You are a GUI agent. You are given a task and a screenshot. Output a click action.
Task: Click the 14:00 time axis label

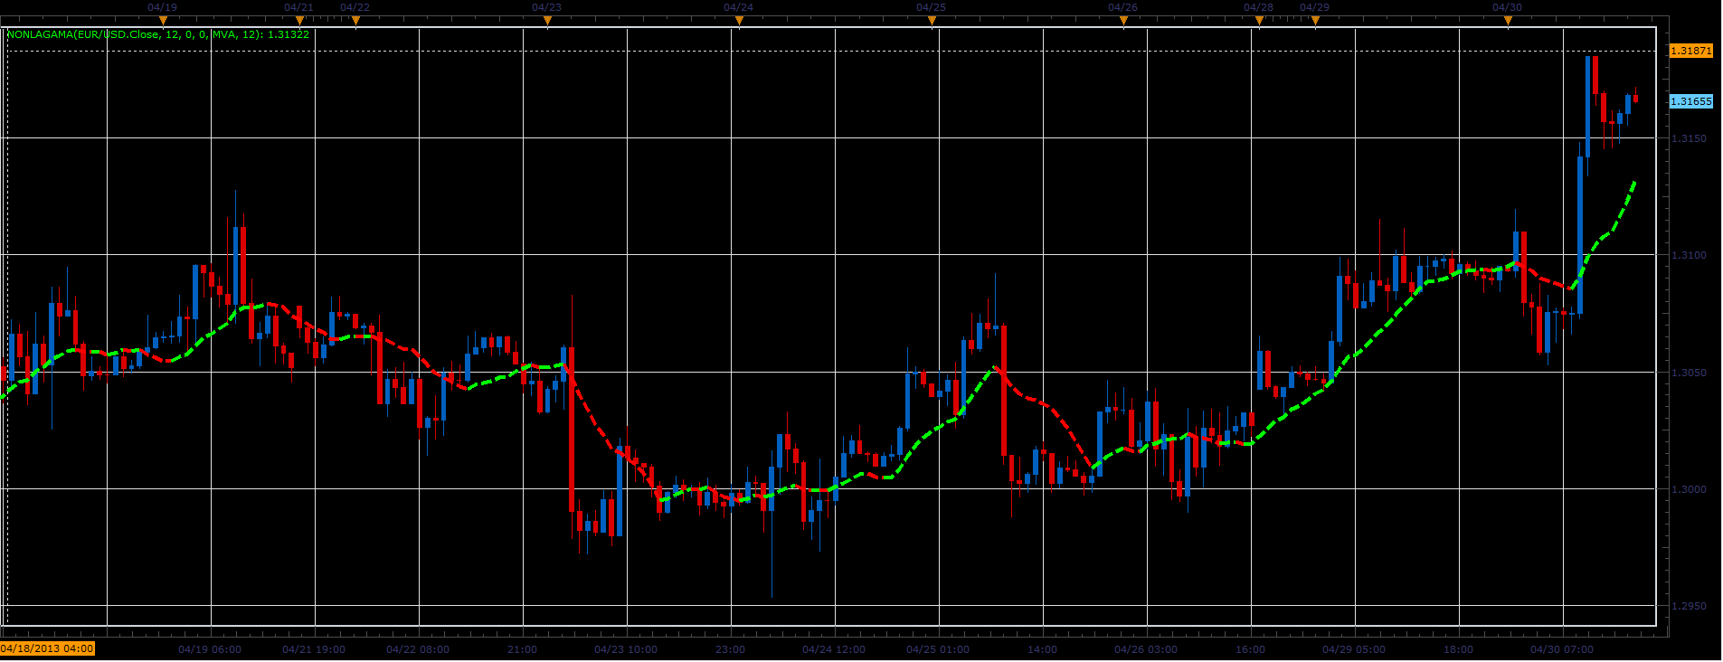pyautogui.click(x=1043, y=649)
